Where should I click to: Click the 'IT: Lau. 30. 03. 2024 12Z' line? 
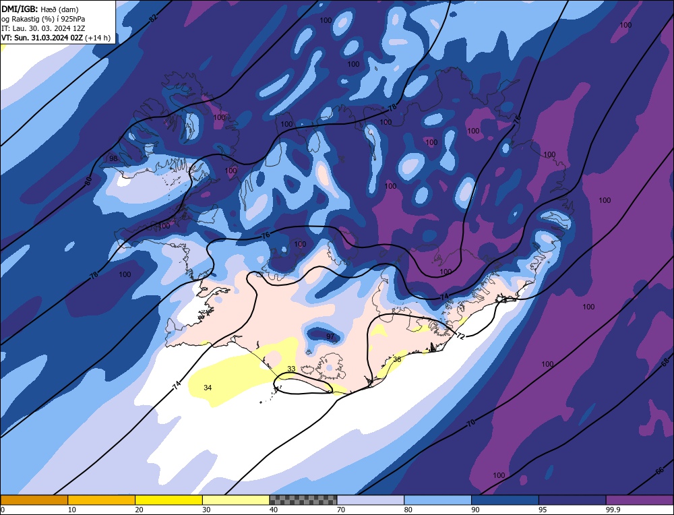[43, 28]
